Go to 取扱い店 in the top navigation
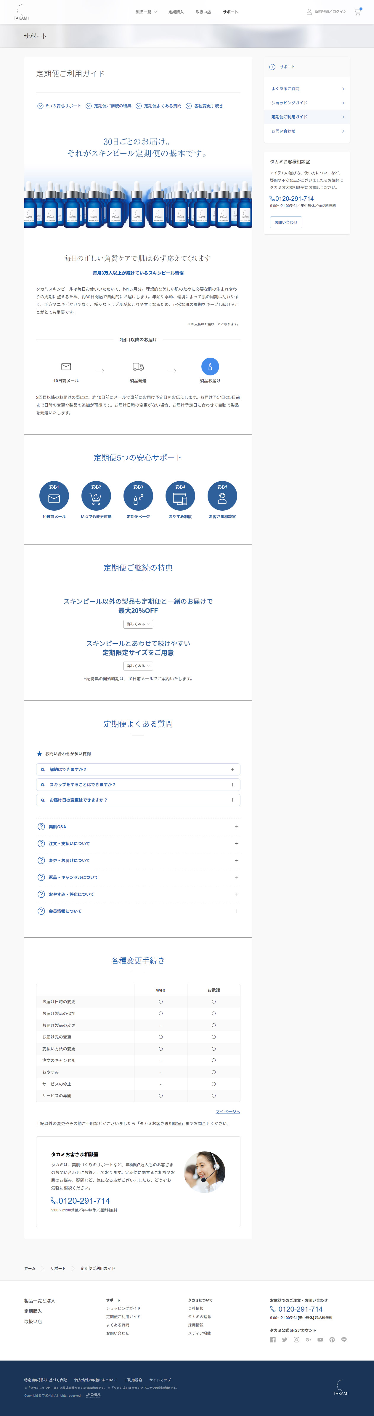Viewport: 374px width, 1416px height. pyautogui.click(x=203, y=12)
